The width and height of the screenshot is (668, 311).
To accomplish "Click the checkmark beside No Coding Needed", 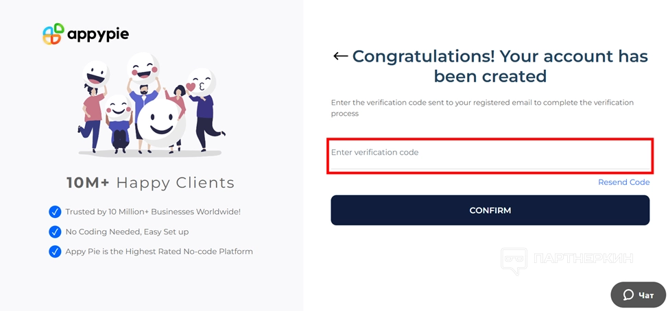I will click(x=55, y=232).
